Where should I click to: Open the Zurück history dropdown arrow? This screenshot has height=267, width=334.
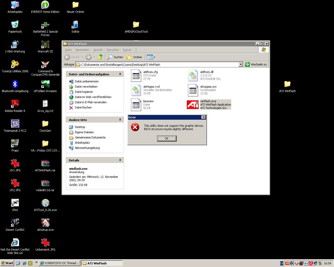click(x=82, y=57)
